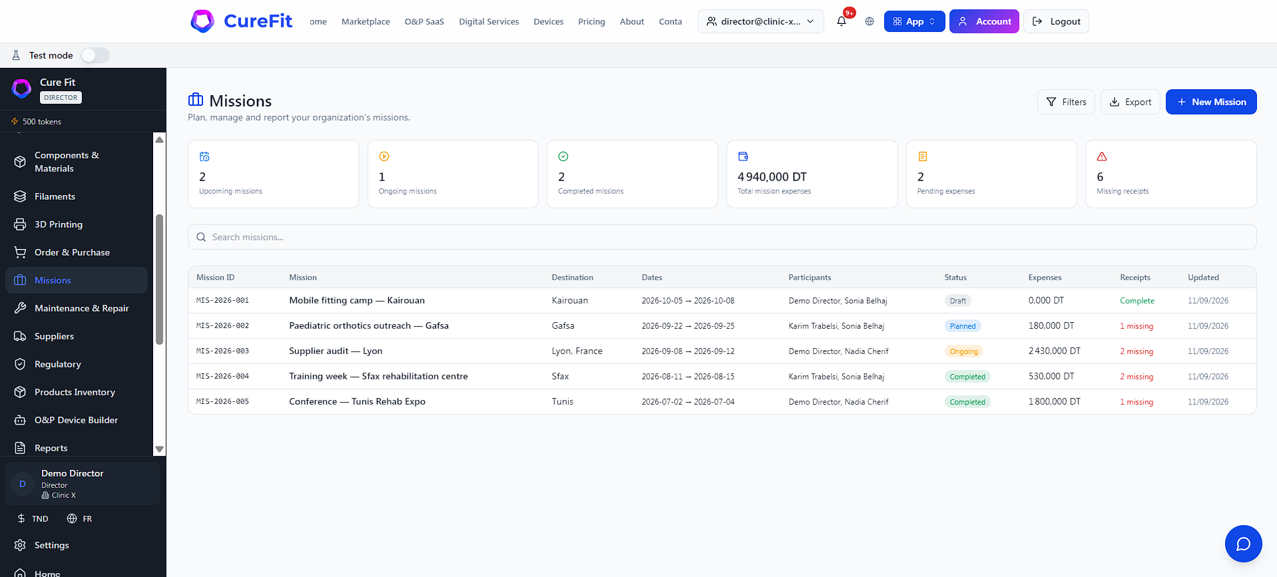The height and width of the screenshot is (577, 1277).
Task: Click the O&P Device Builder icon
Action: [x=20, y=420]
